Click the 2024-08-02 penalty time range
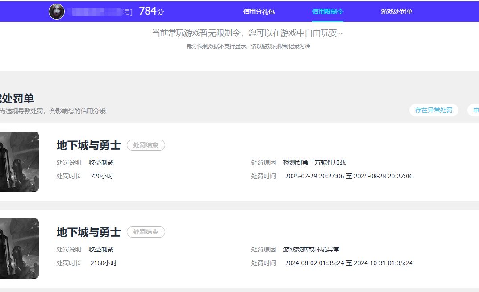479x292 pixels. [349, 263]
